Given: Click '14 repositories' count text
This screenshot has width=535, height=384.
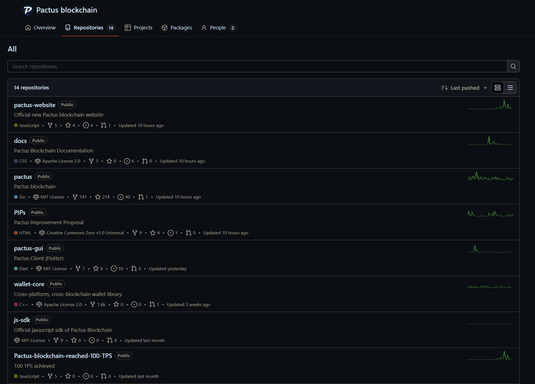Looking at the screenshot, I should point(31,88).
